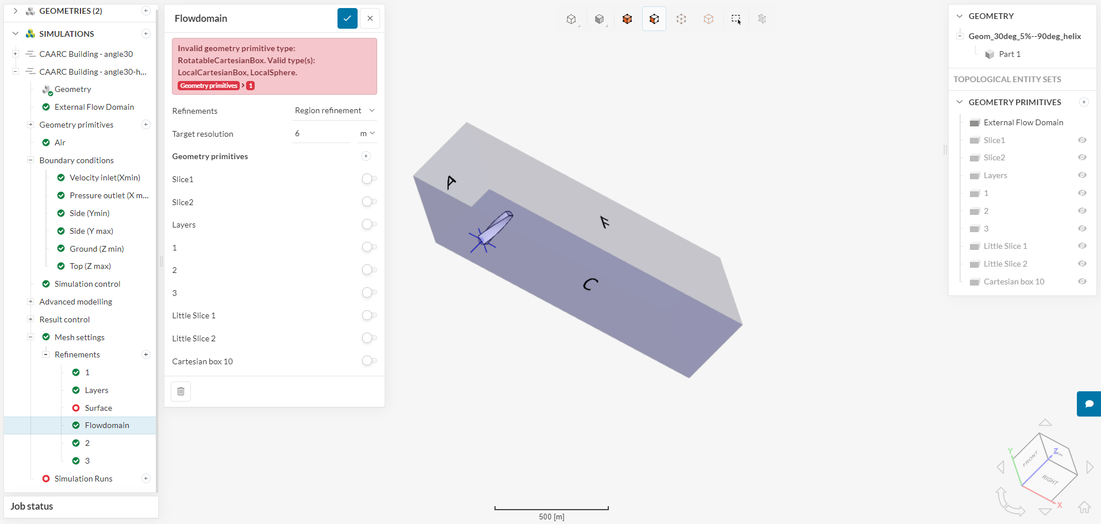
Task: Toggle visibility of Little Slice 2
Action: (1082, 264)
